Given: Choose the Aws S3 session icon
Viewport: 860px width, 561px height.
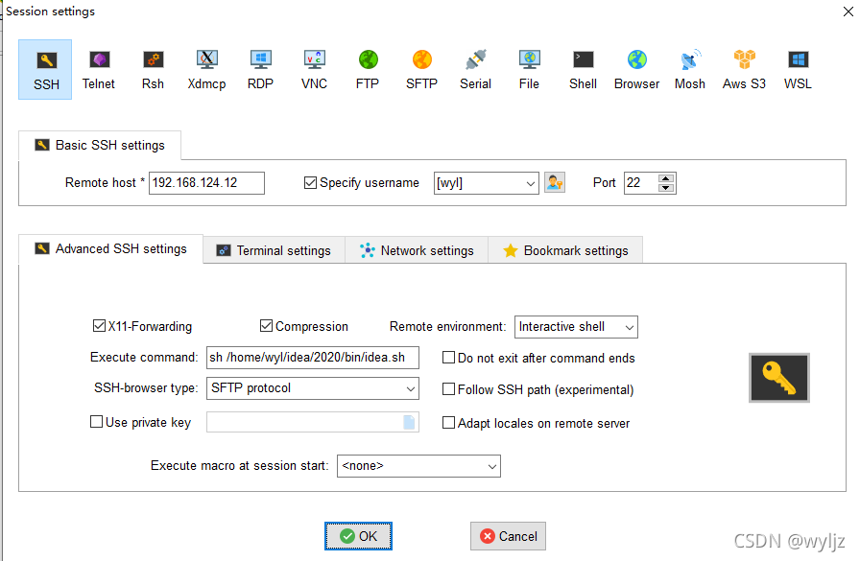Looking at the screenshot, I should (x=744, y=70).
